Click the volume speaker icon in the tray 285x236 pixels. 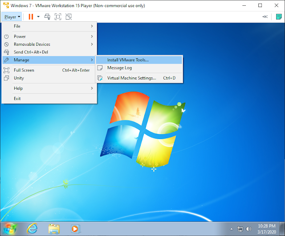[248, 229]
